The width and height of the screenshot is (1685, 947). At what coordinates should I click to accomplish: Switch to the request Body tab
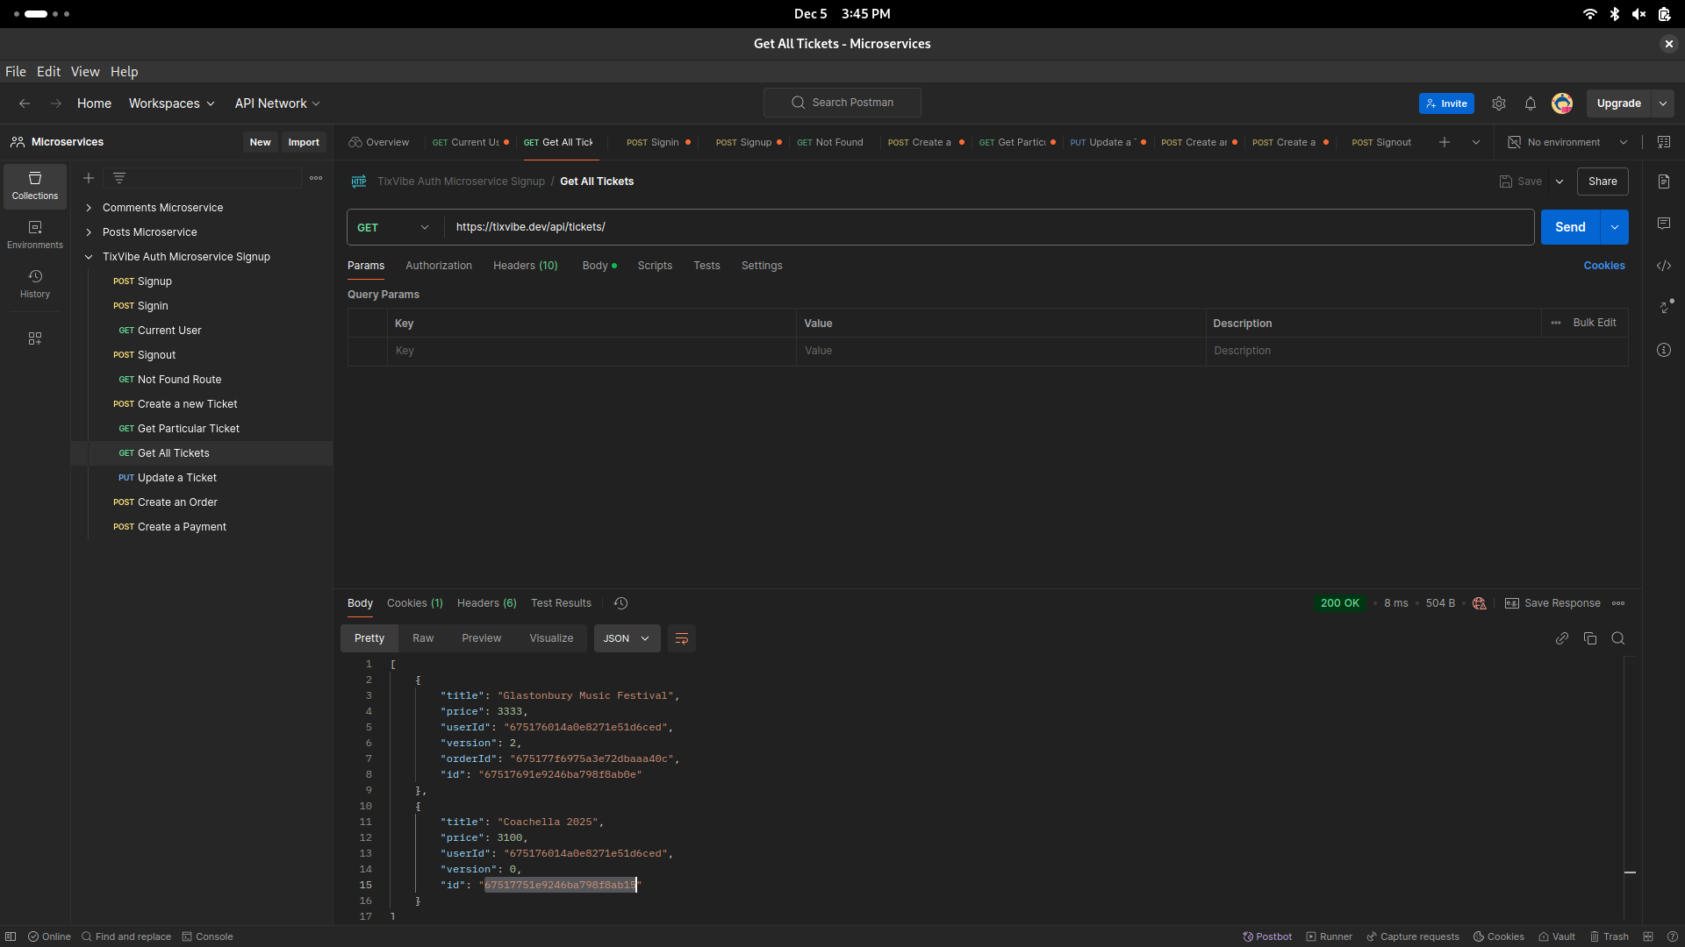[599, 266]
